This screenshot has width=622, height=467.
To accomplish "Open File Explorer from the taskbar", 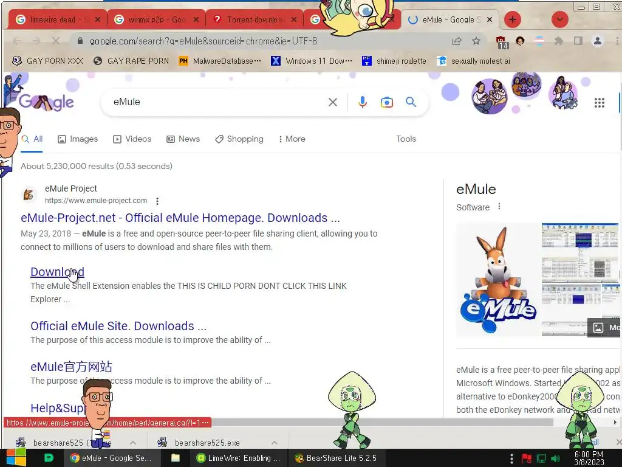I will pyautogui.click(x=176, y=458).
